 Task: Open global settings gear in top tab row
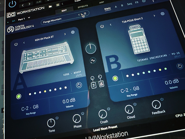pos(144,1)
